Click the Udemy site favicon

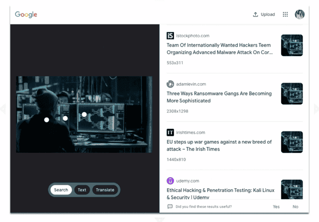[170, 181]
